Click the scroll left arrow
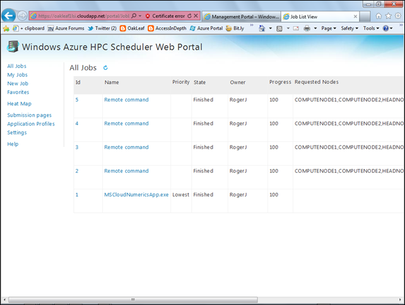Viewport: 405px width, 305px height. [x=4, y=299]
